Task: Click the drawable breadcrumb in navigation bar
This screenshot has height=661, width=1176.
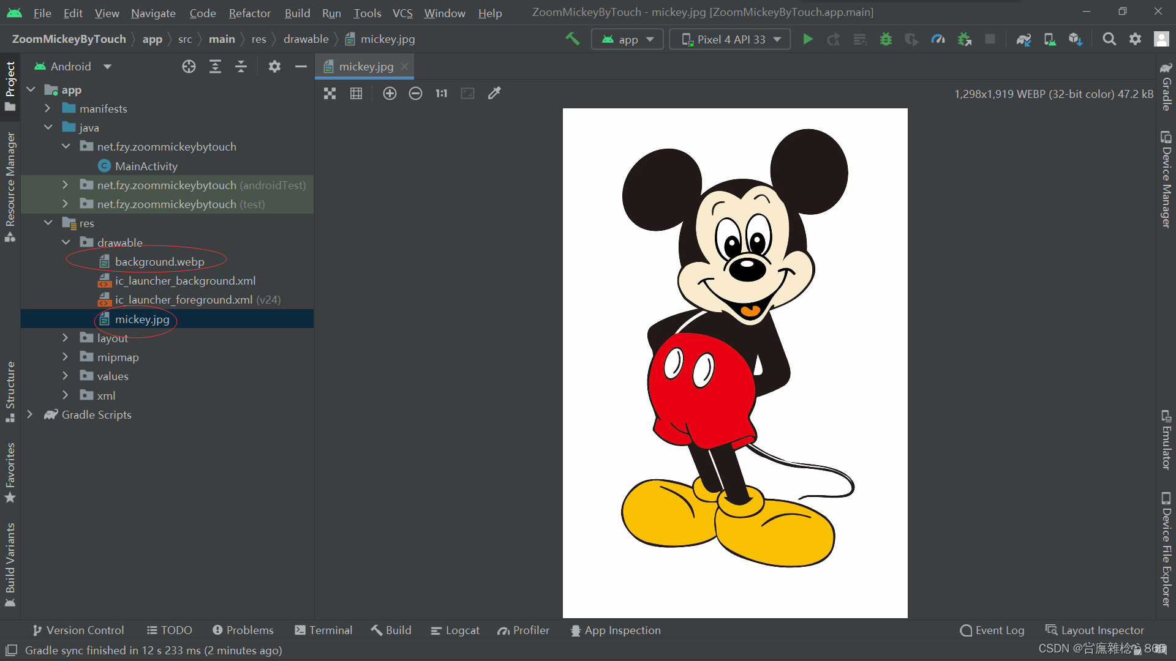Action: [306, 39]
